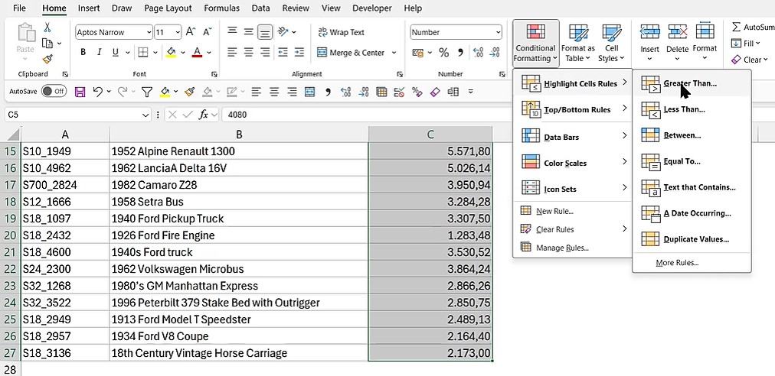
Task: Switch to the Formulas tab
Action: tap(221, 8)
